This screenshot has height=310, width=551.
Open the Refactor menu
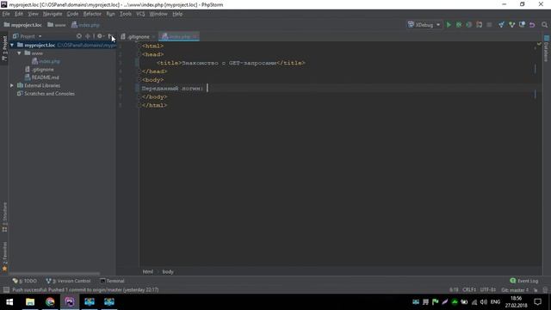92,14
